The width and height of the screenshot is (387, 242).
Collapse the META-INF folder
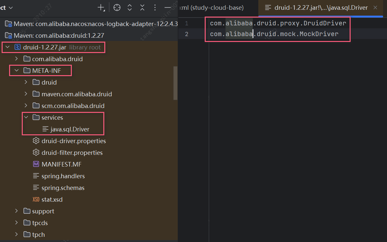(17, 70)
